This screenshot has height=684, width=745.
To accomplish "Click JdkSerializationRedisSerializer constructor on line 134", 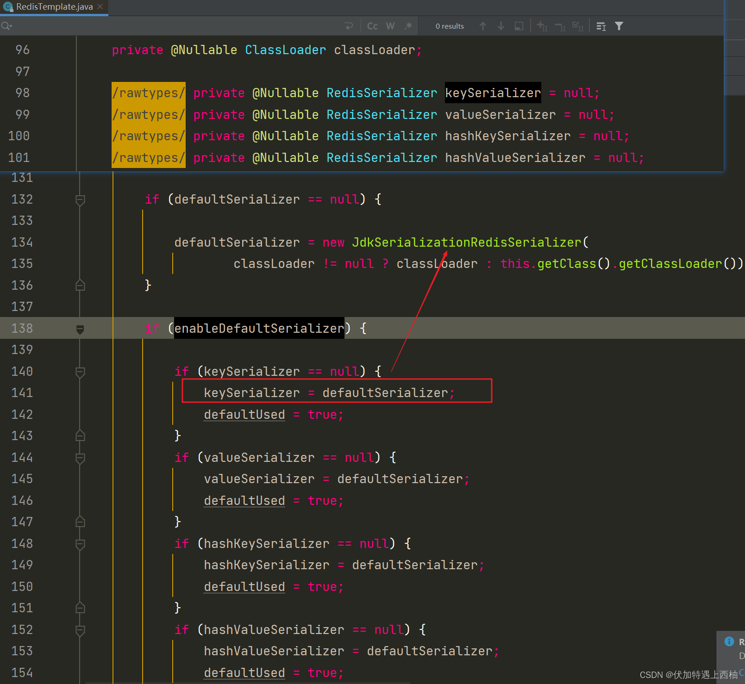I will tap(466, 242).
